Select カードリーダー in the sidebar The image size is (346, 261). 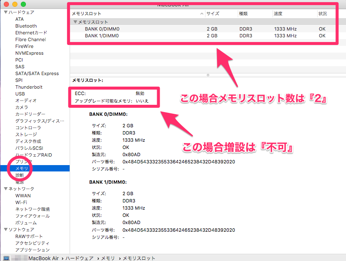(x=30, y=114)
